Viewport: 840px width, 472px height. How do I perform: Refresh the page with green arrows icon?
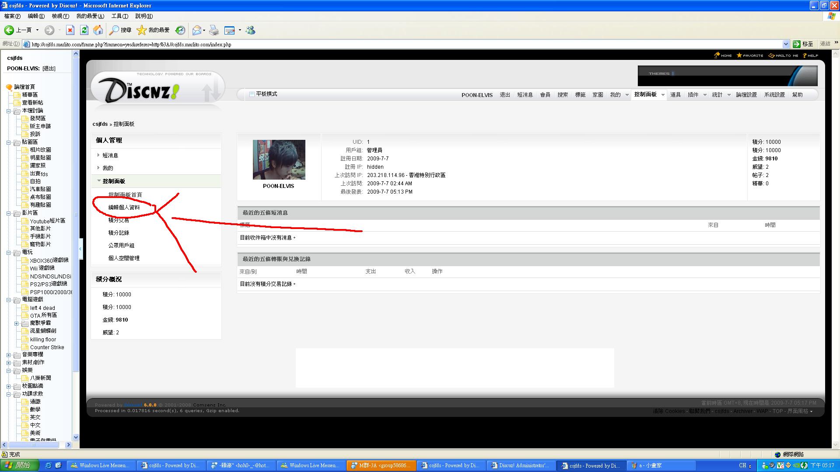click(x=84, y=30)
